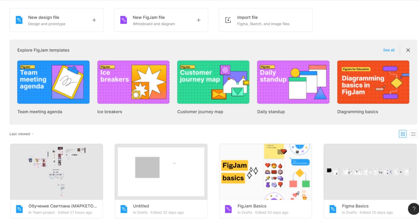Image resolution: width=419 pixels, height=219 pixels.
Task: Click the FigJam Basics purple file icon
Action: [228, 209]
